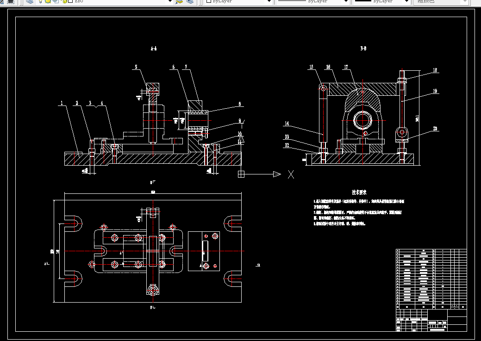Select part balloon number 1
The image size is (481, 341).
click(x=62, y=103)
